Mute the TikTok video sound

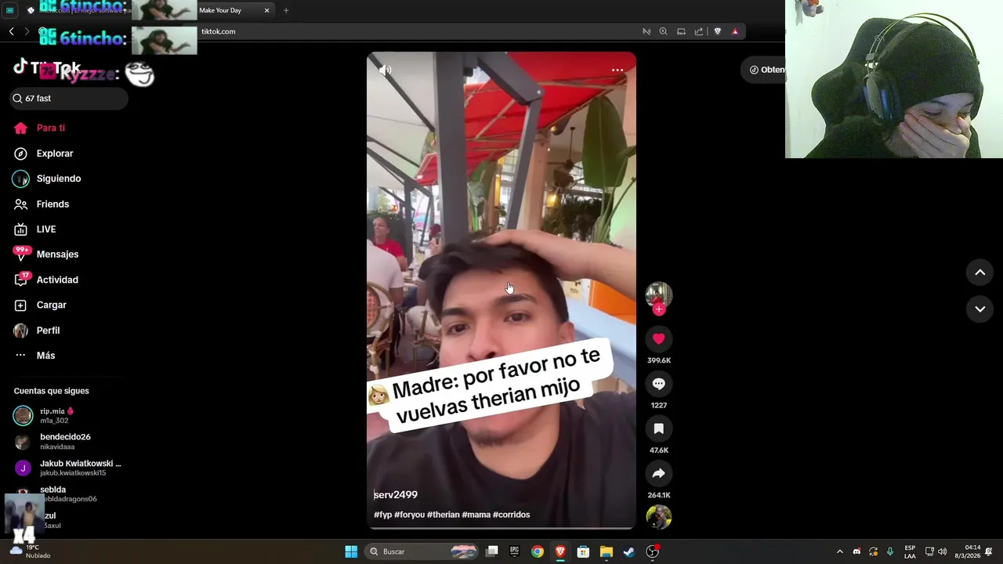(x=385, y=70)
